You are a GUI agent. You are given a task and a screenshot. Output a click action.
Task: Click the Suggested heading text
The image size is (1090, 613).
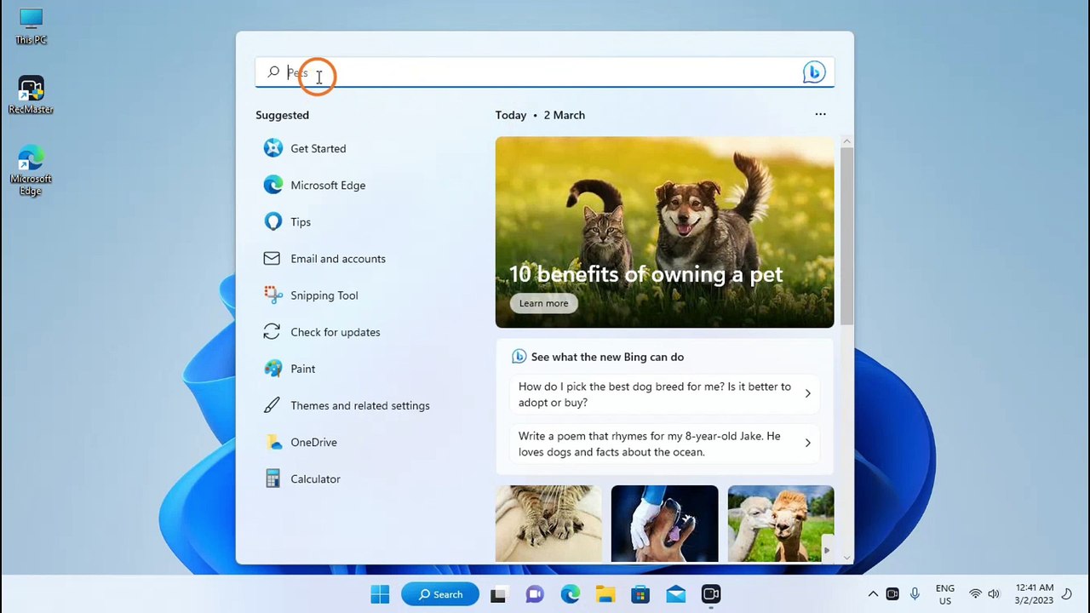pos(282,115)
